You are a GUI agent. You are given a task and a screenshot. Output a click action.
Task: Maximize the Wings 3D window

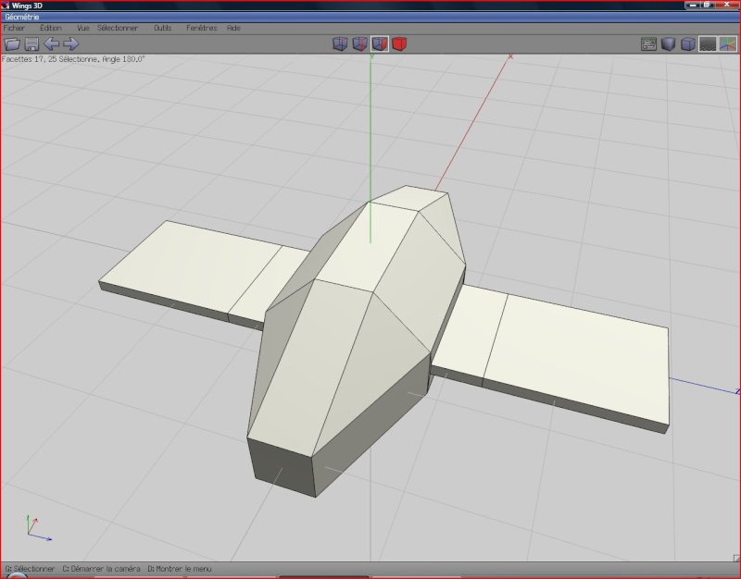click(707, 5)
